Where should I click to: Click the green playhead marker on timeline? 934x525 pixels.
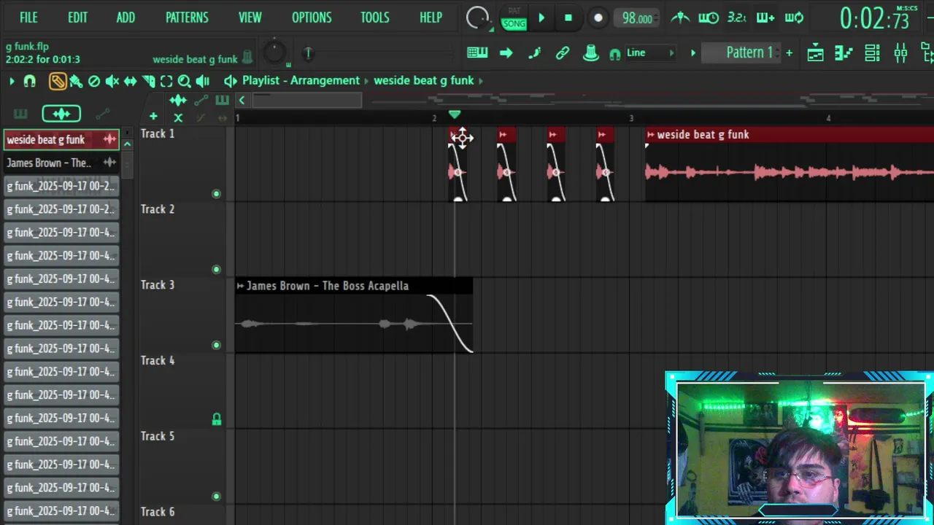click(x=455, y=115)
